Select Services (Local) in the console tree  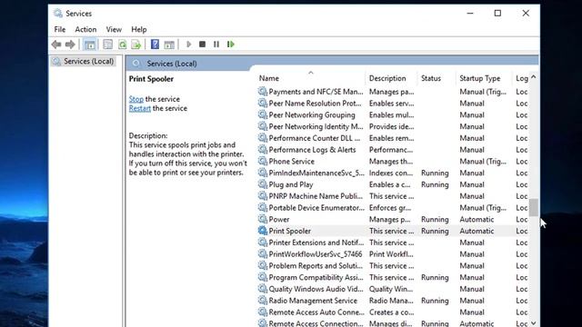click(x=88, y=61)
